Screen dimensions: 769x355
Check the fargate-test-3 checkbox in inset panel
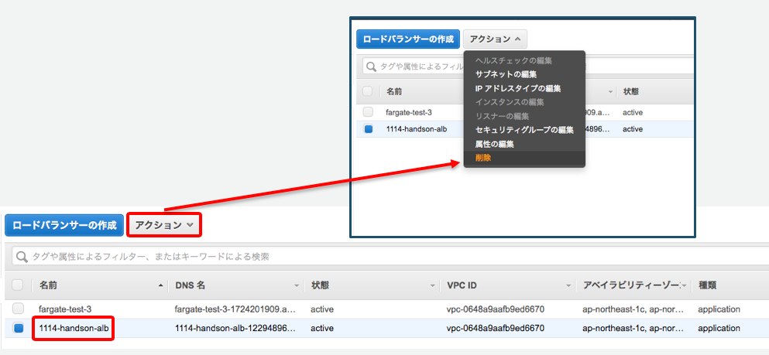pyautogui.click(x=368, y=112)
